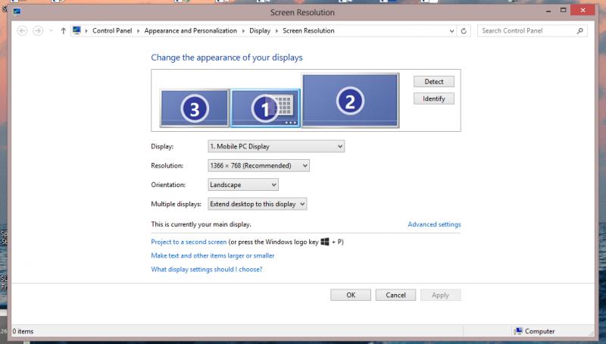Image resolution: width=606 pixels, height=344 pixels.
Task: Click the window icon in title bar
Action: pyautogui.click(x=17, y=11)
